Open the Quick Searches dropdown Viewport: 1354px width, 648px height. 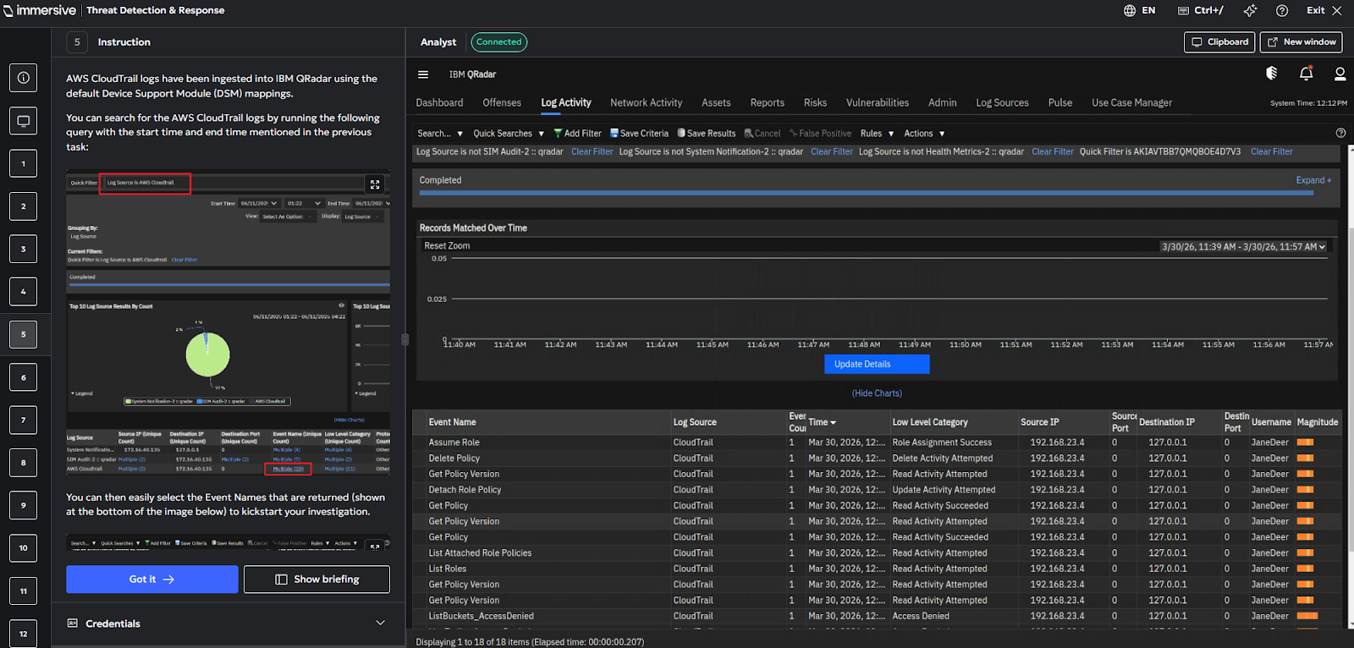(508, 134)
